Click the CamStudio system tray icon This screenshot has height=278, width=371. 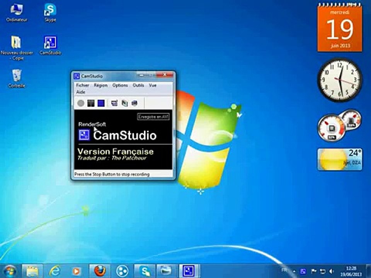coord(303,271)
